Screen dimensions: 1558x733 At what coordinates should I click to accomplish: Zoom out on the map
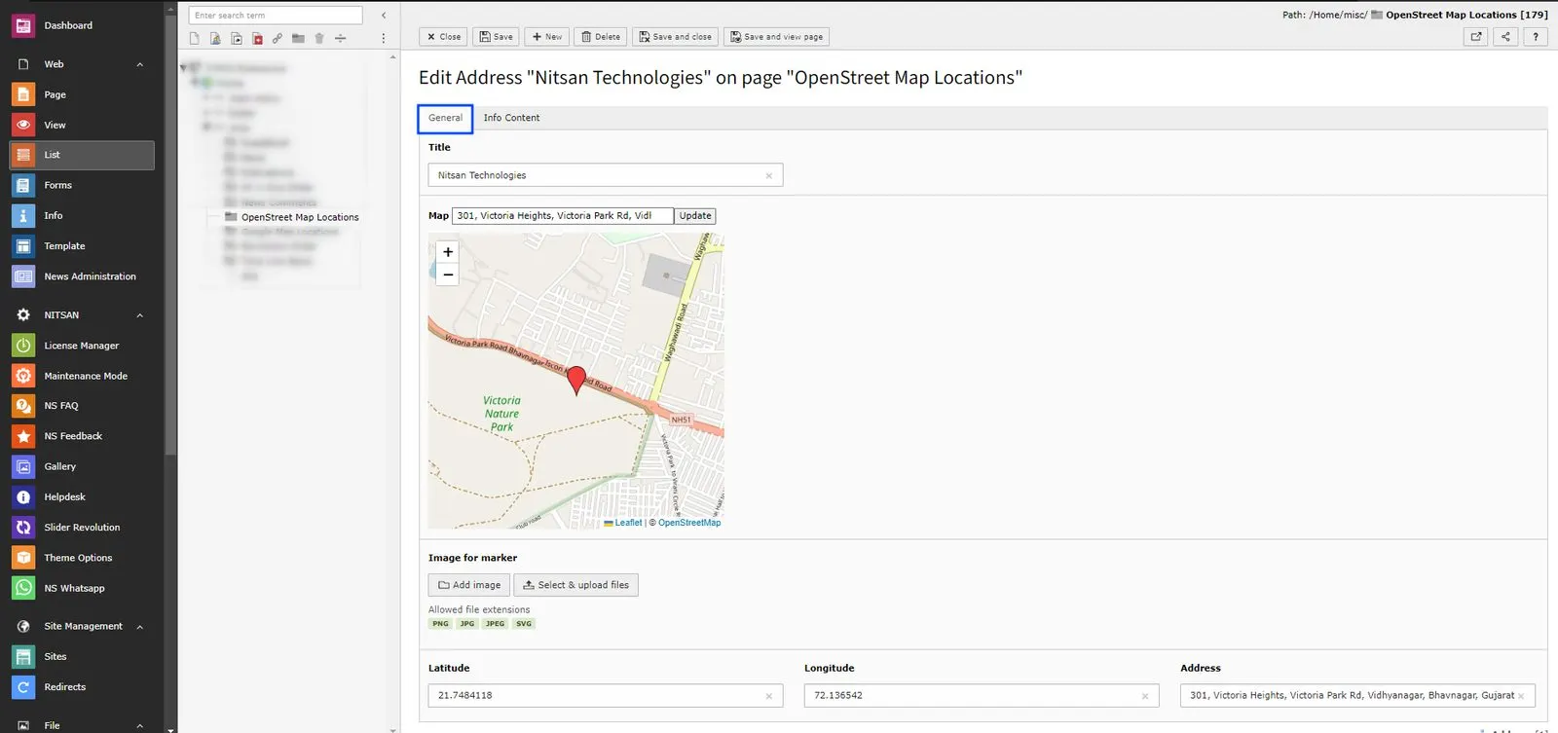coord(448,275)
